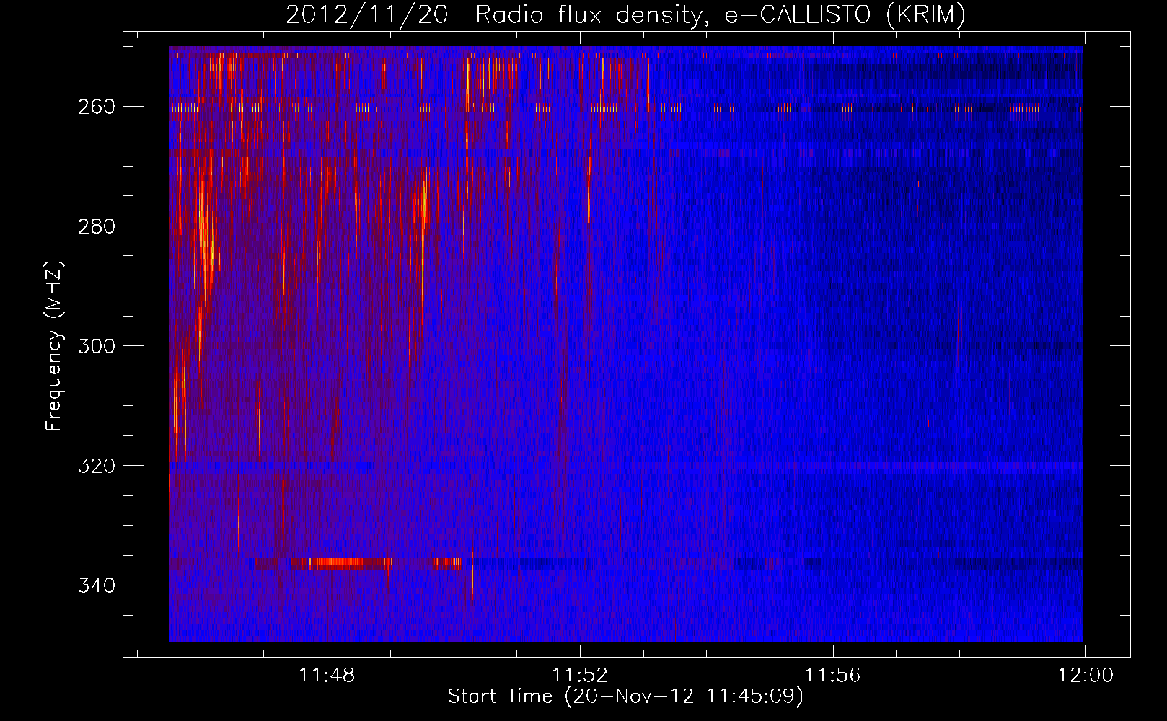Select the 260 frequency tick label
The image size is (1167, 721).
96,107
